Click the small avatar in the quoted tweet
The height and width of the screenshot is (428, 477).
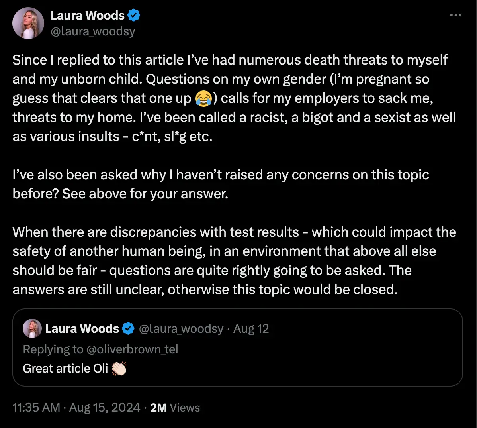pos(32,328)
